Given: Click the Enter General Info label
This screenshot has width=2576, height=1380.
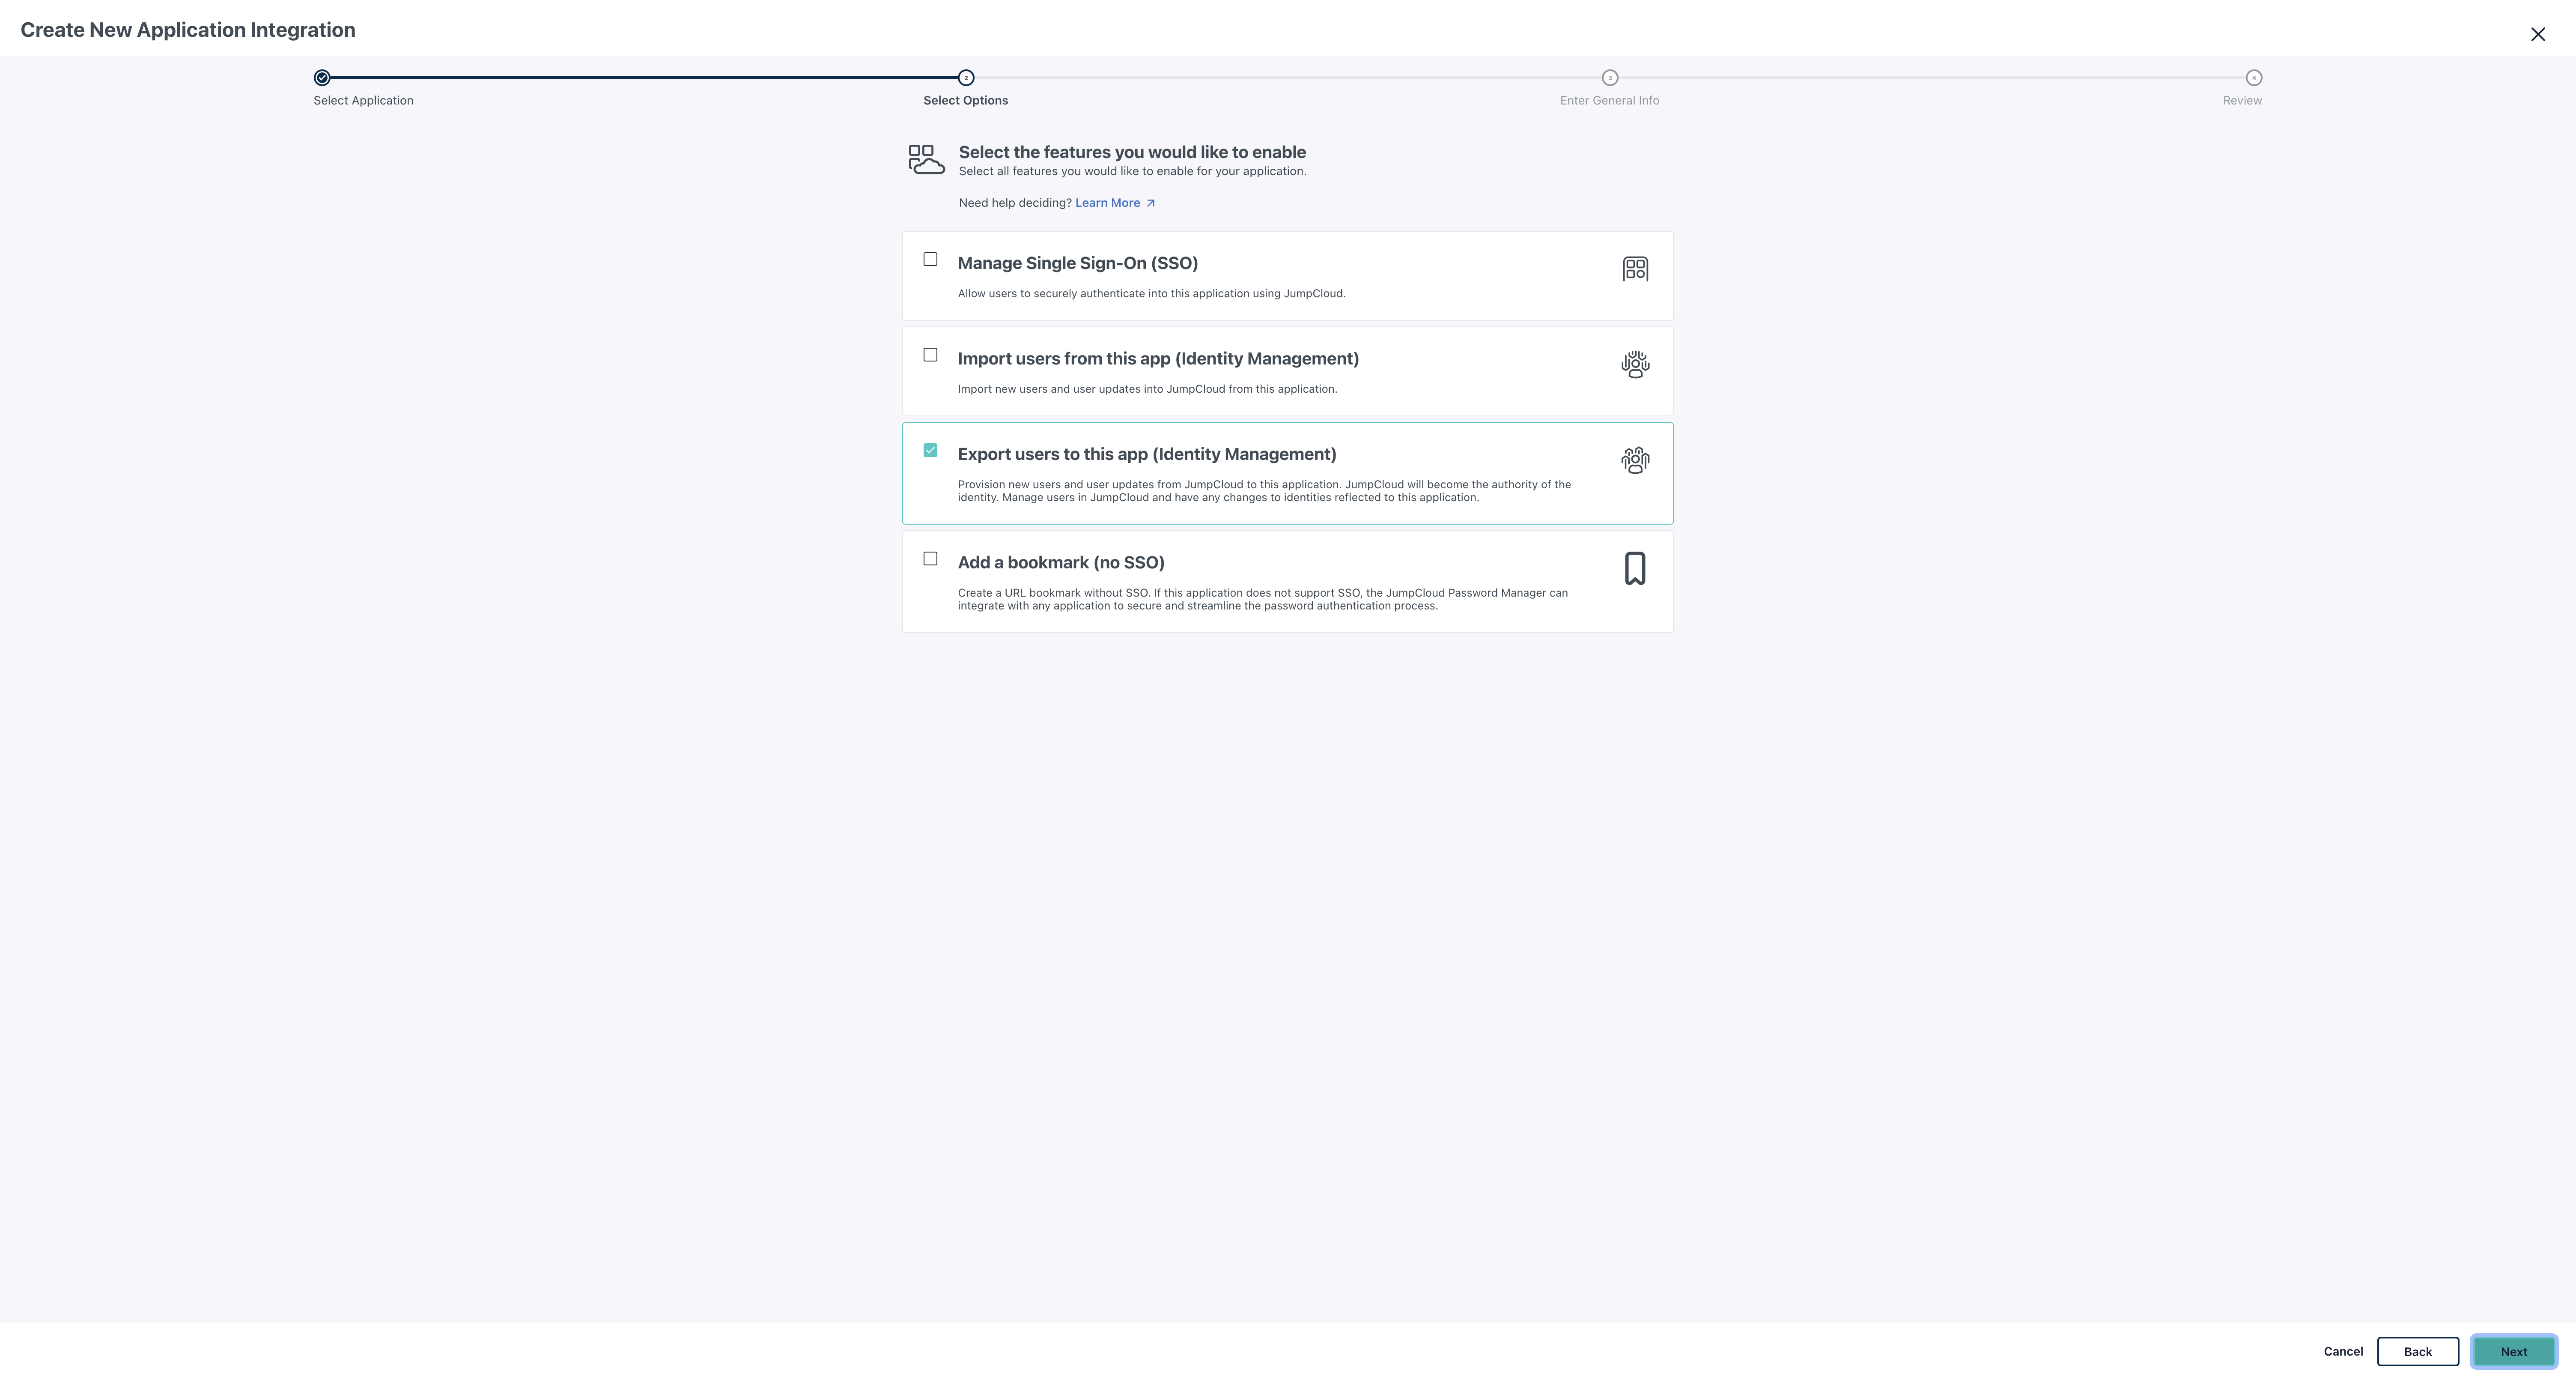Looking at the screenshot, I should coord(1609,100).
